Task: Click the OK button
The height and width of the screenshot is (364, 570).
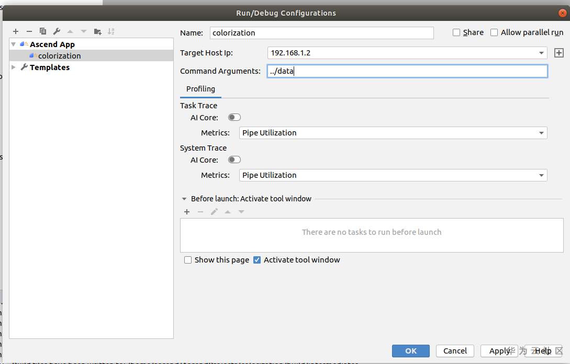Action: 410,351
